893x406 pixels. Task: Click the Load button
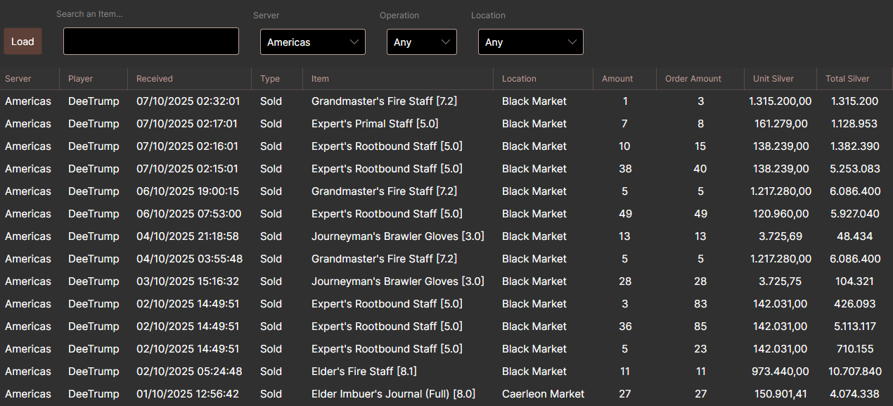(x=23, y=42)
